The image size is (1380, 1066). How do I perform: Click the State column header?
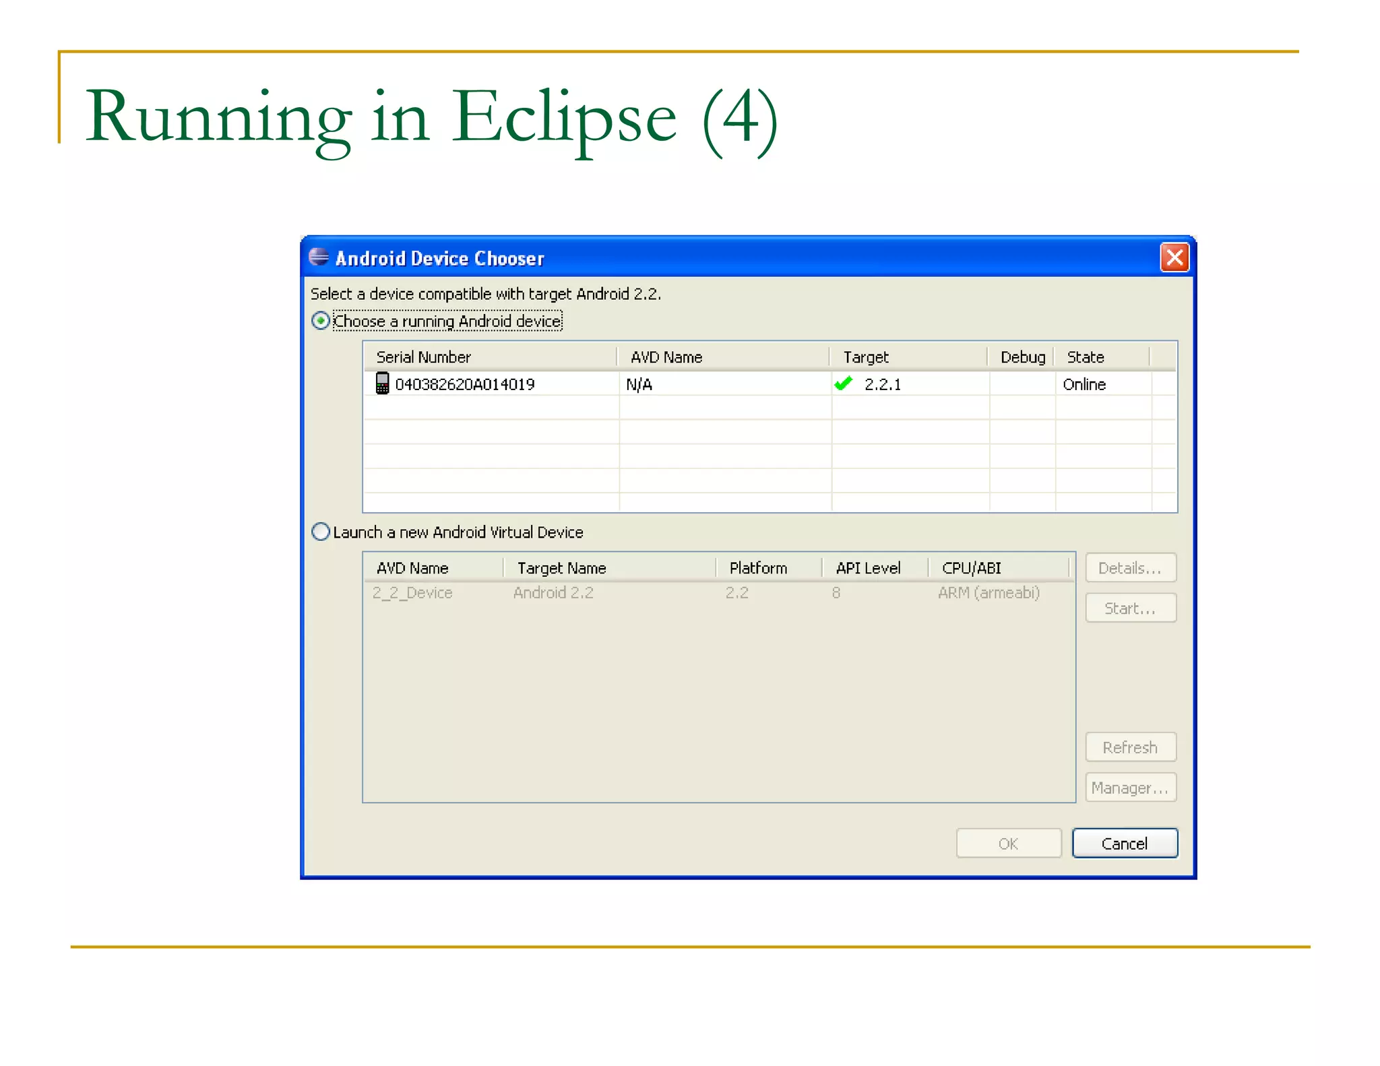pyautogui.click(x=1103, y=356)
